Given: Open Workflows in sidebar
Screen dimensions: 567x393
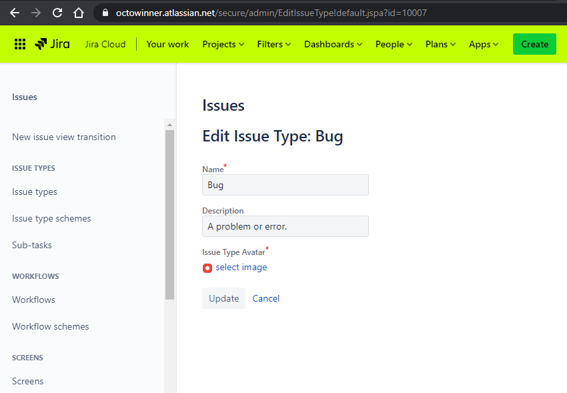Looking at the screenshot, I should point(33,300).
